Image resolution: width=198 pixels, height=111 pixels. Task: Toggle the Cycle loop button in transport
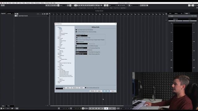tap(102, 108)
